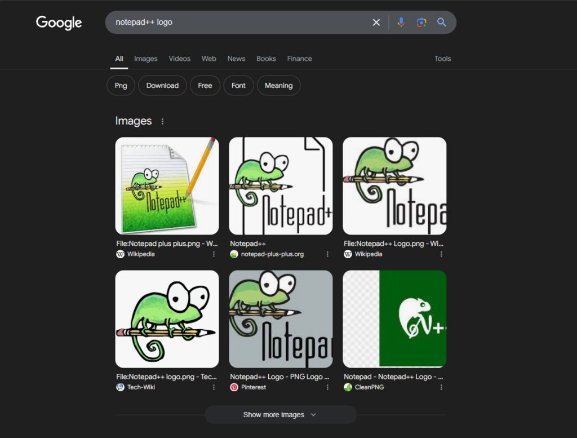Open the notepad with pencil logo thumbnail

point(167,186)
